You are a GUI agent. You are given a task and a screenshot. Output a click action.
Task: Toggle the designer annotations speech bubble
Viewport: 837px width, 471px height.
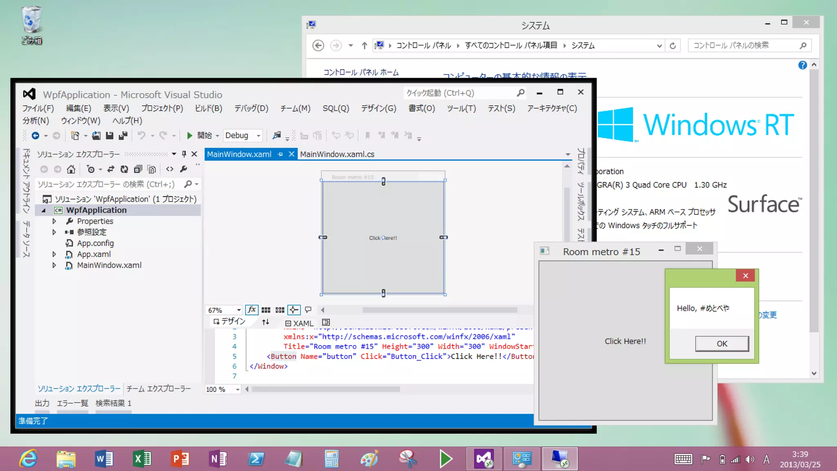click(308, 310)
